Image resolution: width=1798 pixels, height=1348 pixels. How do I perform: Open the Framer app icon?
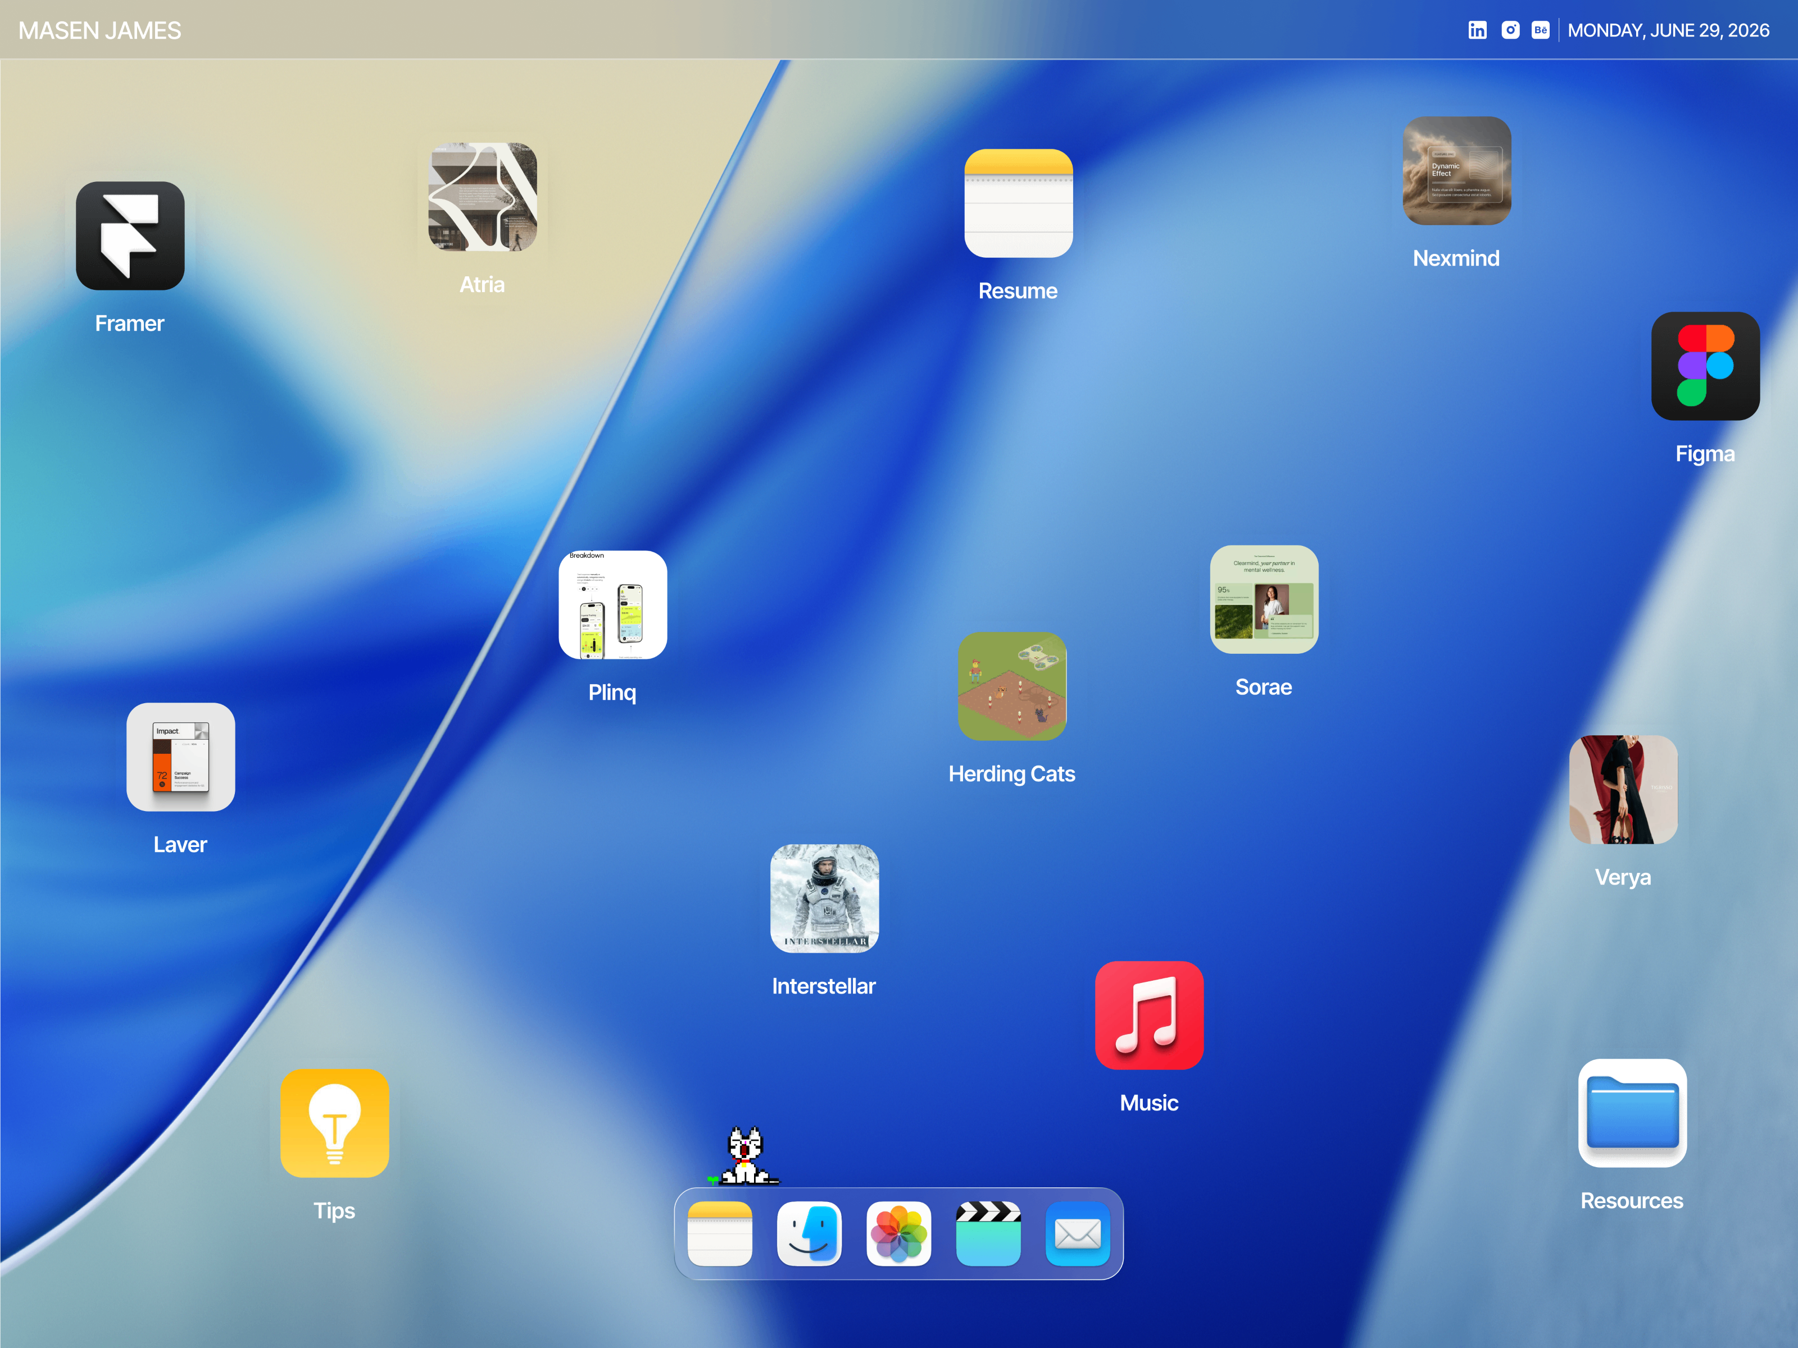coord(130,236)
